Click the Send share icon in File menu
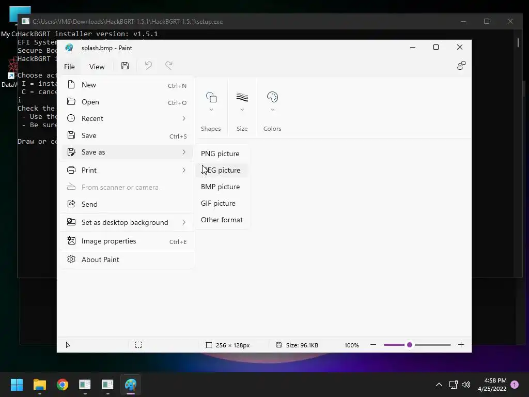 [x=71, y=204]
